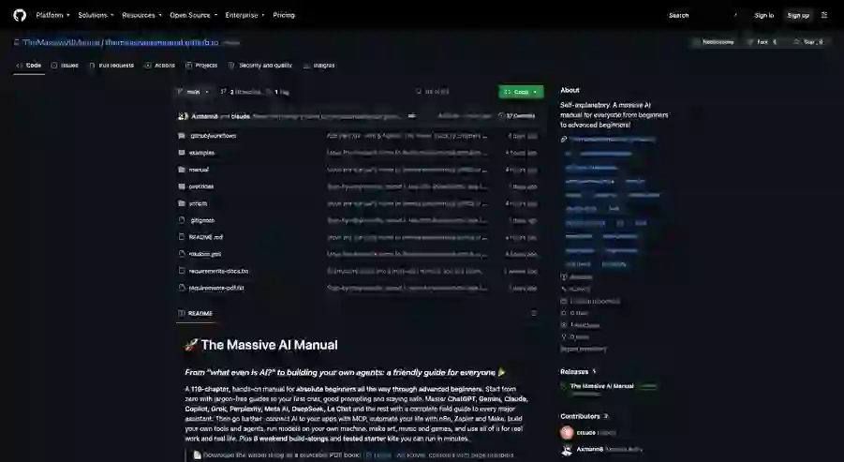Screen dimensions: 844x462
Task: Go to the Pricing page
Action: coord(284,15)
